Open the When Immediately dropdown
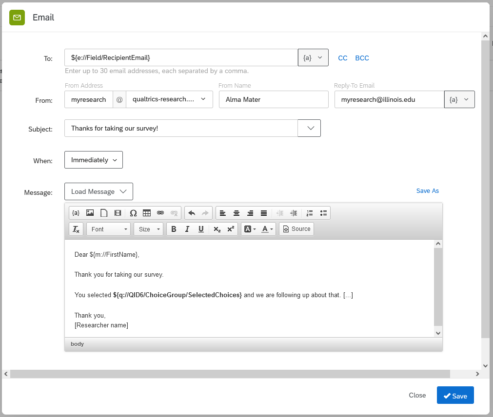The width and height of the screenshot is (493, 417). pos(94,160)
